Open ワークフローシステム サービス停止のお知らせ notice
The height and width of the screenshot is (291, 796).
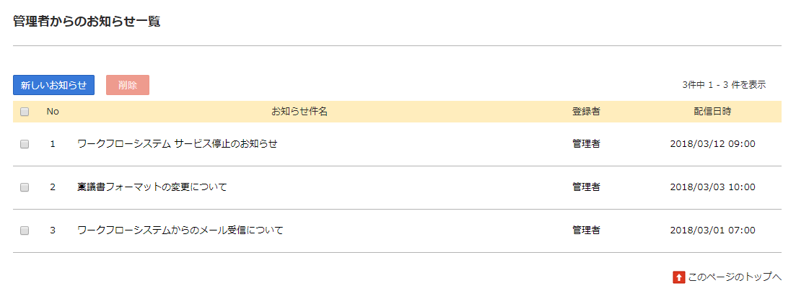177,144
